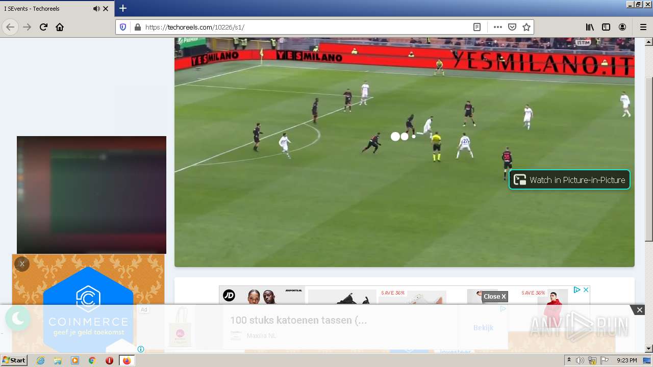Close the I SEvents - Techoreels tab
This screenshot has width=653, height=367.
click(x=106, y=9)
